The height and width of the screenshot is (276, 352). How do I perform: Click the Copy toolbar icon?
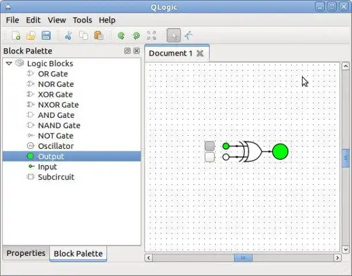[83, 36]
